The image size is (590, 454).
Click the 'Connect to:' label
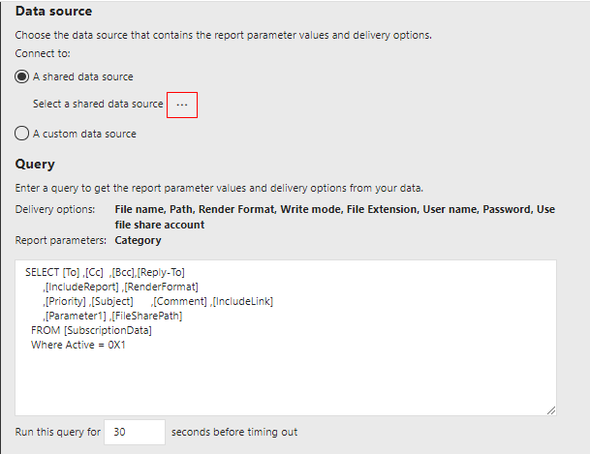tap(42, 53)
